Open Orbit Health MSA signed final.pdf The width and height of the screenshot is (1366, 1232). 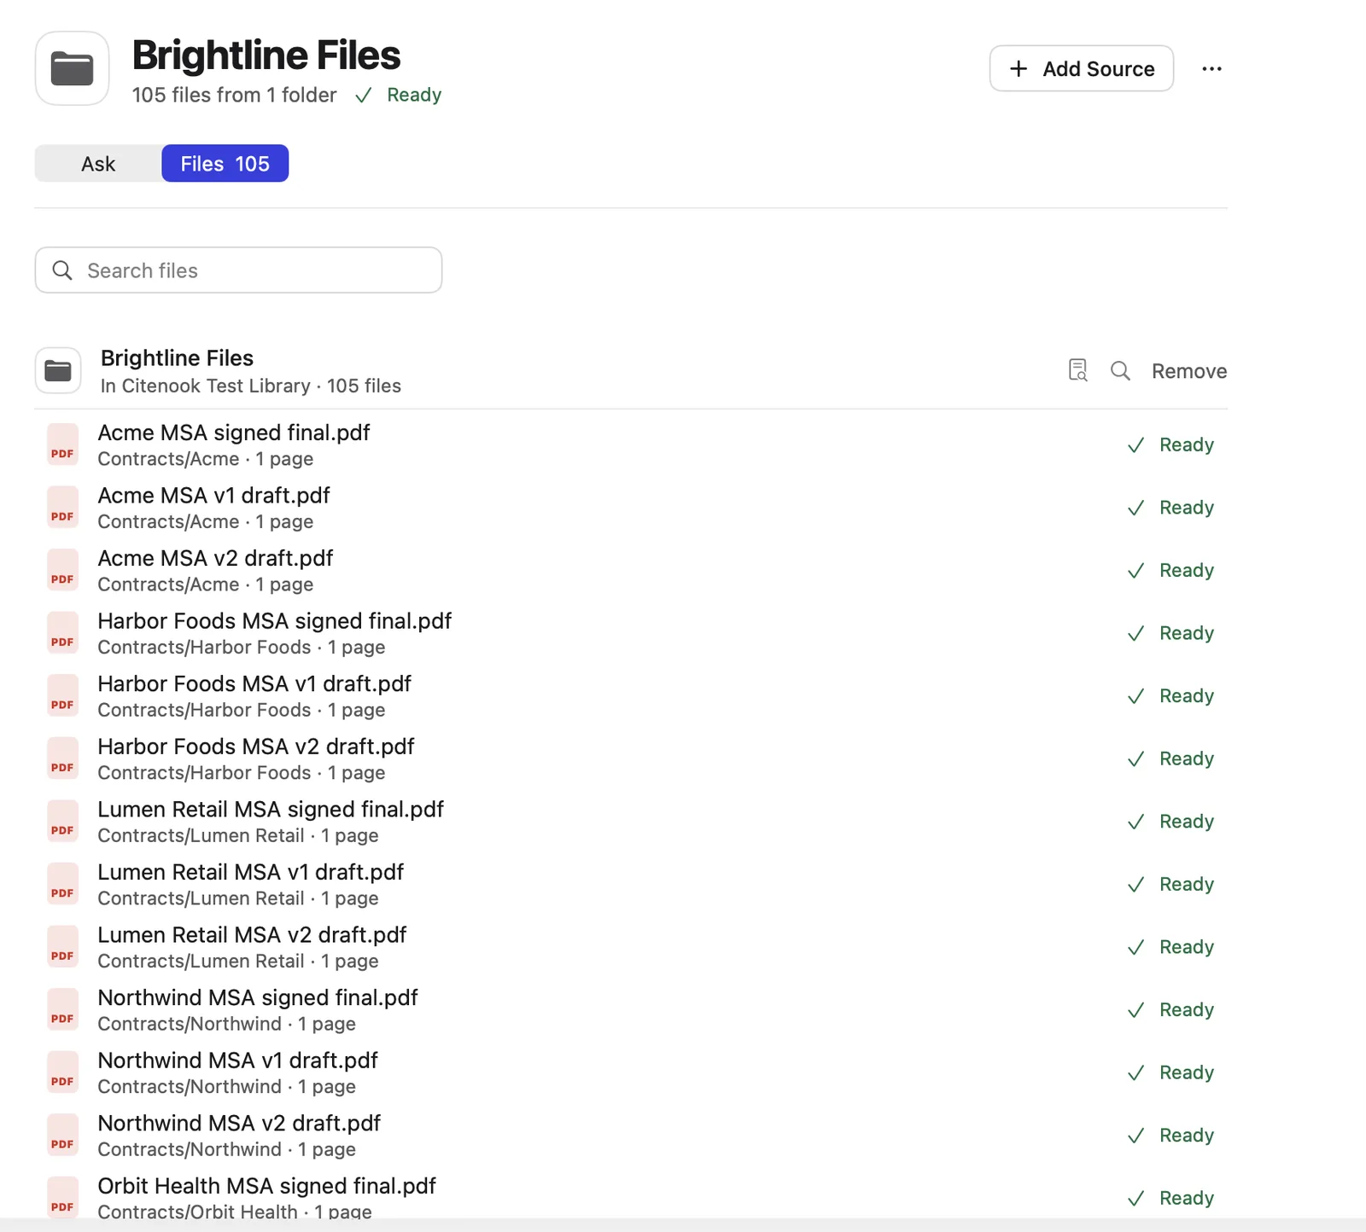click(x=266, y=1186)
